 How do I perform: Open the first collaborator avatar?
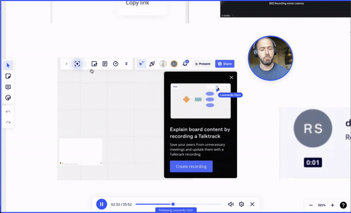pyautogui.click(x=163, y=64)
